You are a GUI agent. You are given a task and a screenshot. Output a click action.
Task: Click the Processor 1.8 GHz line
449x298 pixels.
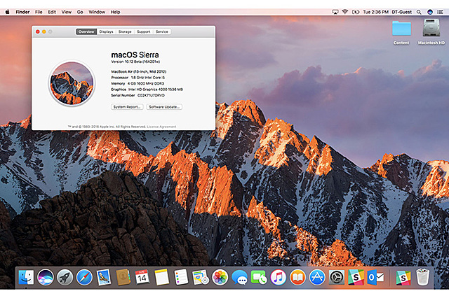(138, 78)
